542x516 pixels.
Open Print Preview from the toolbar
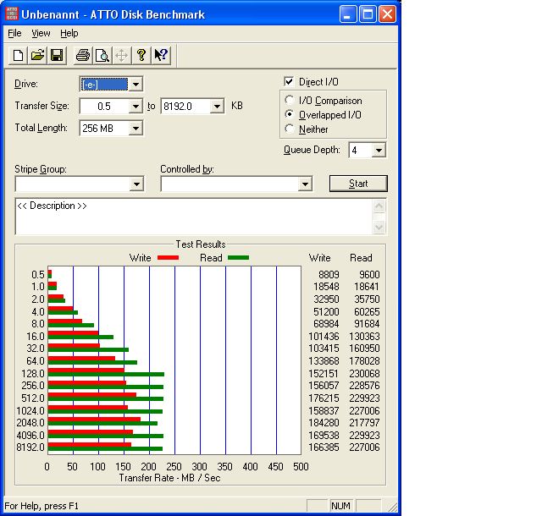[x=102, y=55]
